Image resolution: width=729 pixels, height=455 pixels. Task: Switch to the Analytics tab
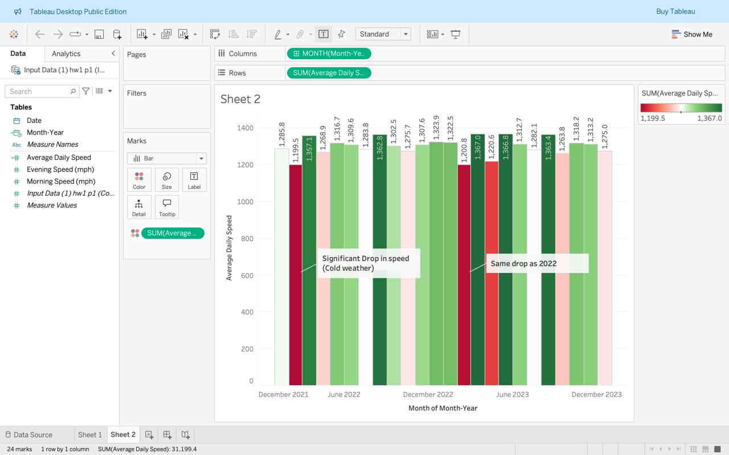tap(66, 53)
